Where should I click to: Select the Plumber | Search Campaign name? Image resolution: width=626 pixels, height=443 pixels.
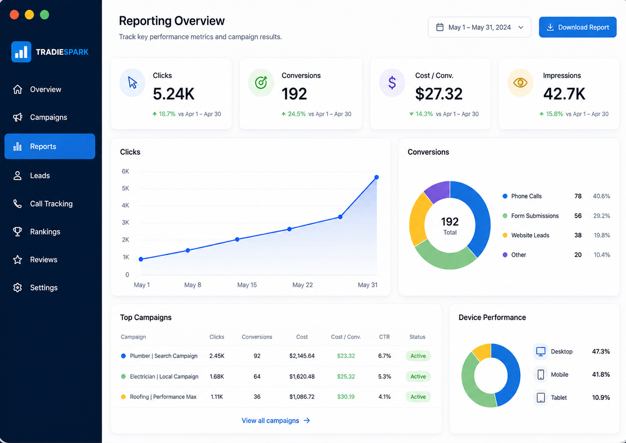click(164, 356)
